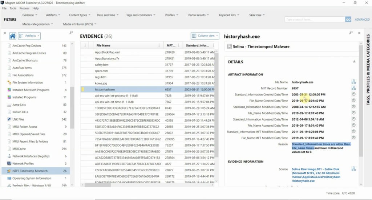Open connections icon next to Source path

[x=354, y=169]
